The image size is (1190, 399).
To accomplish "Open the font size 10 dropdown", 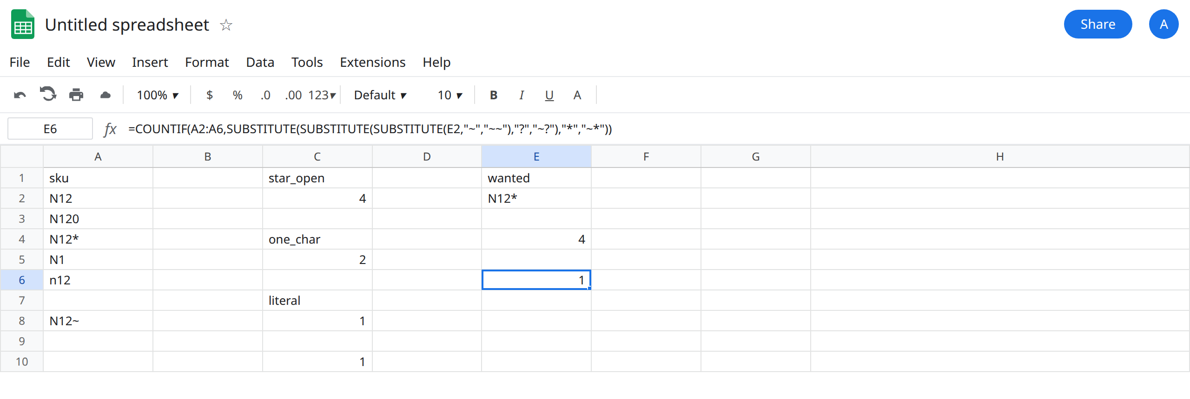I will (x=450, y=95).
